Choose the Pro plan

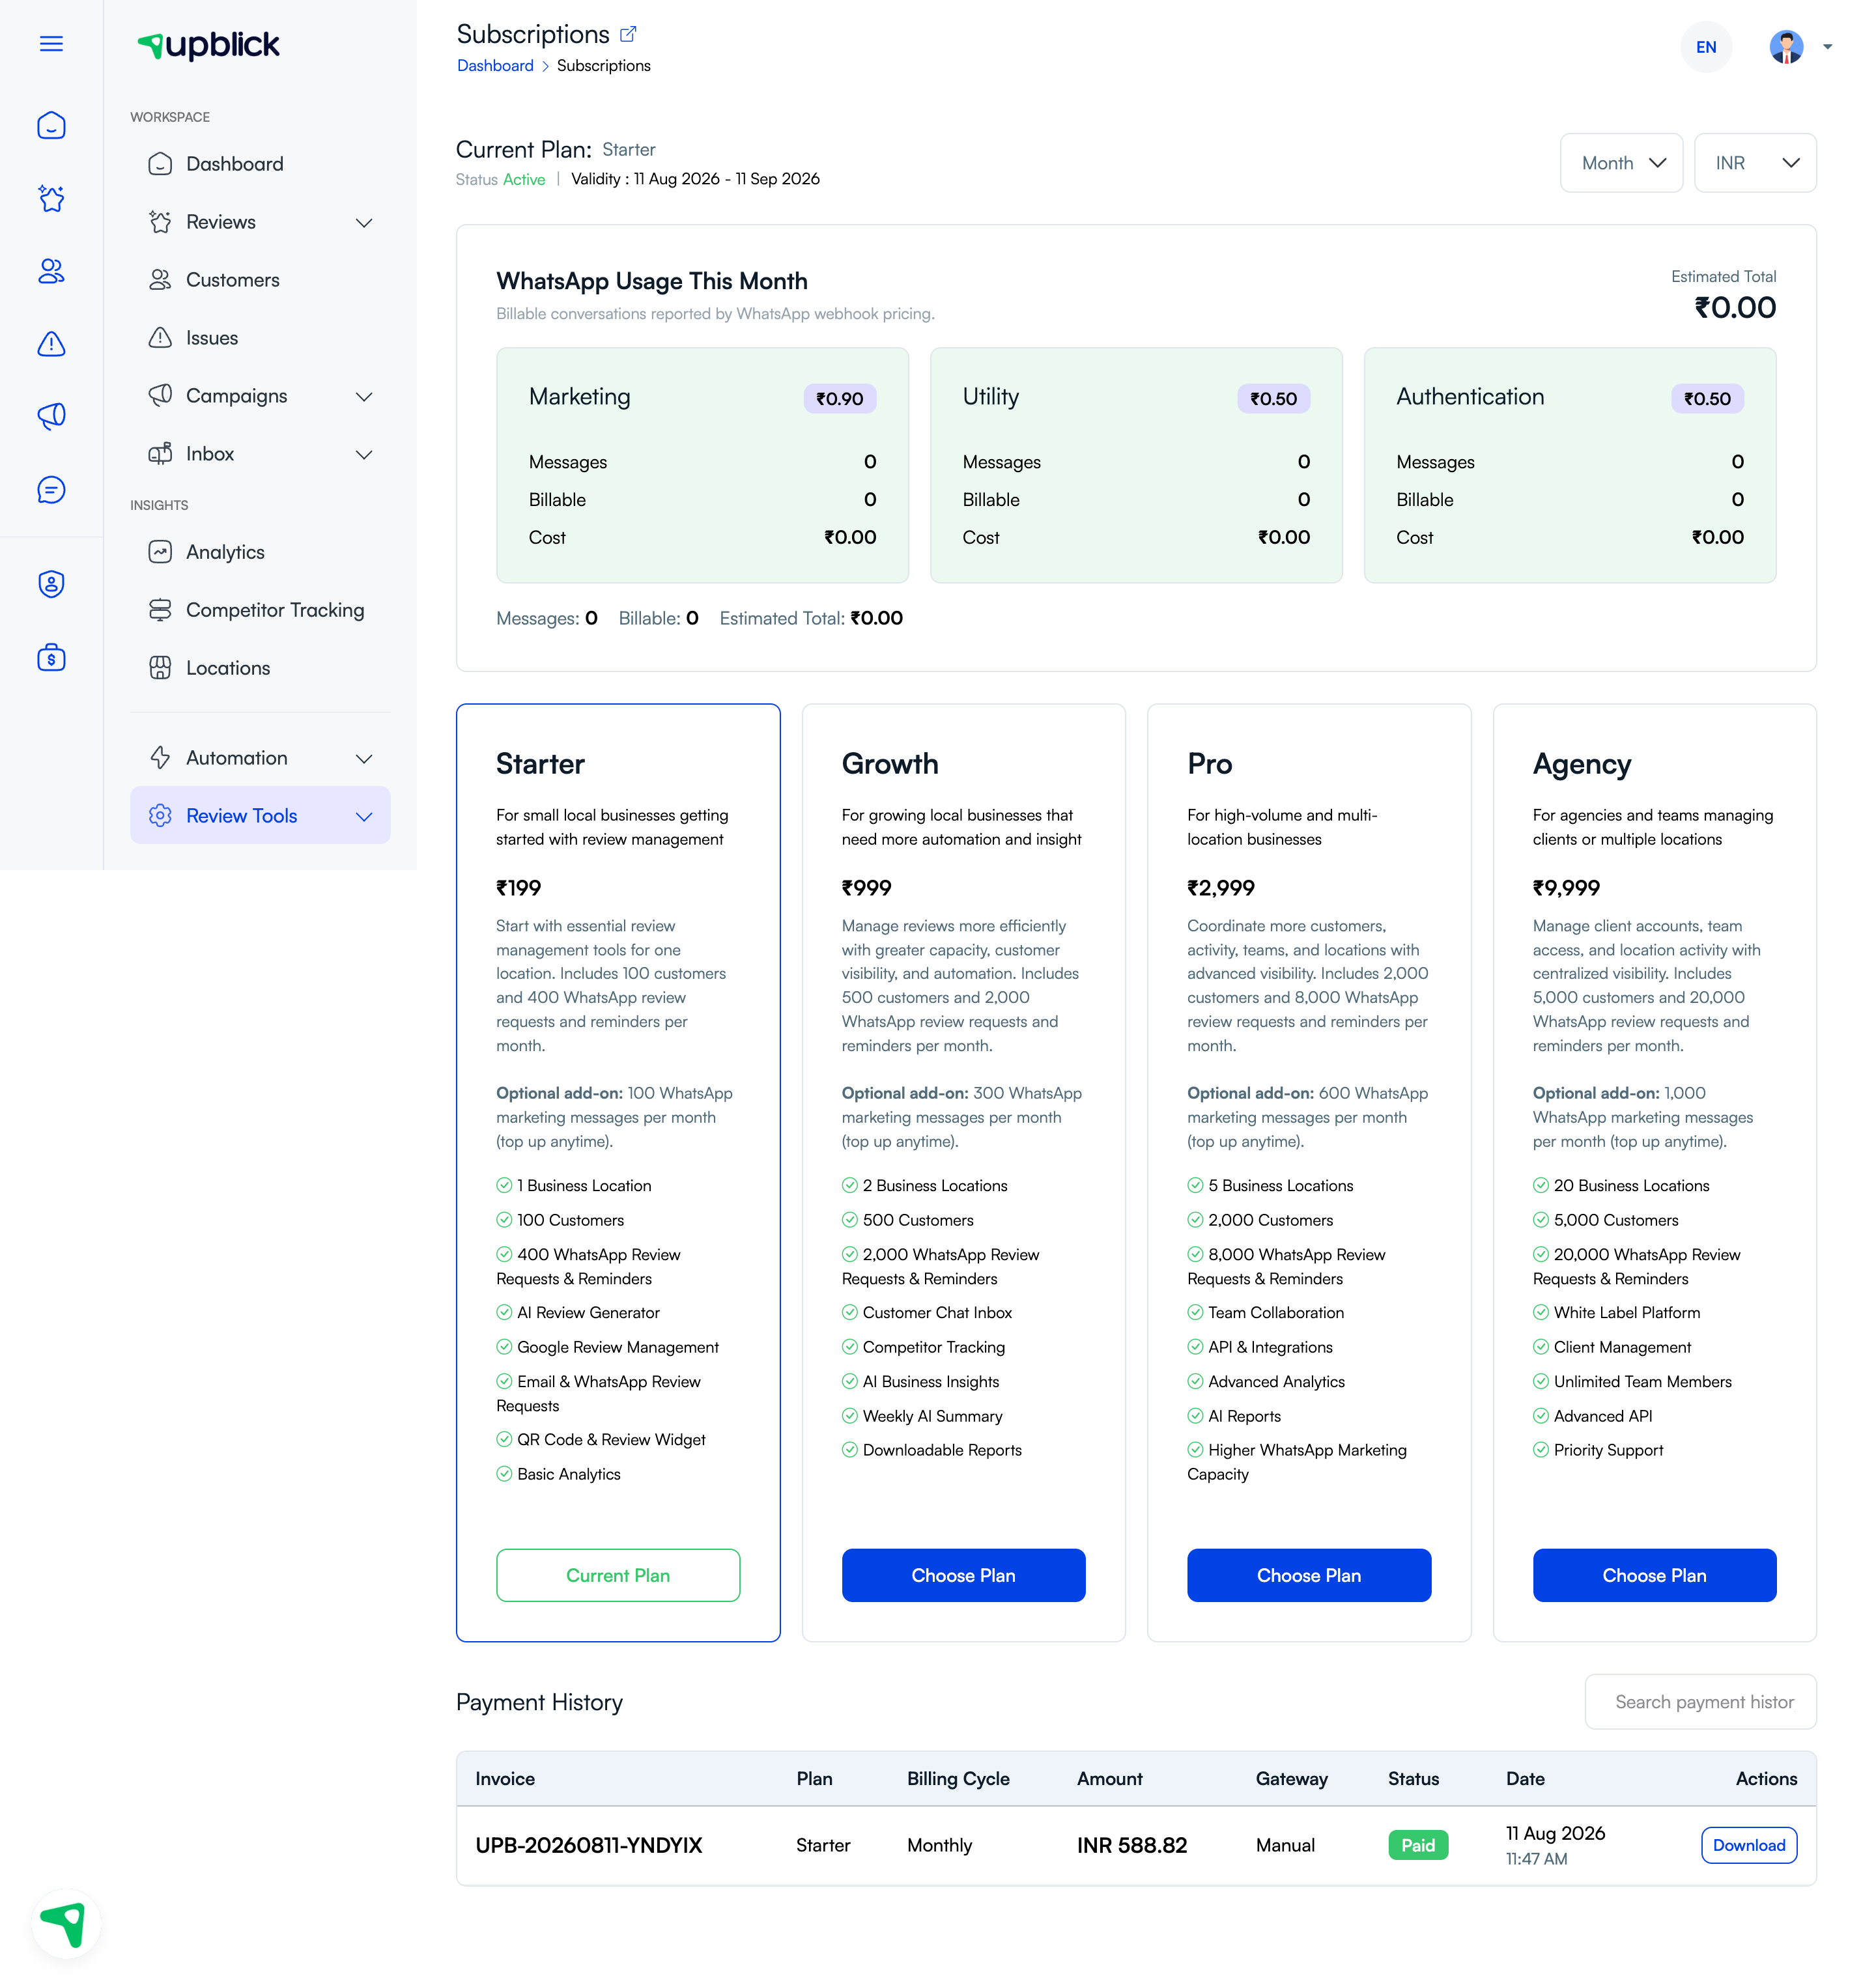(1308, 1575)
